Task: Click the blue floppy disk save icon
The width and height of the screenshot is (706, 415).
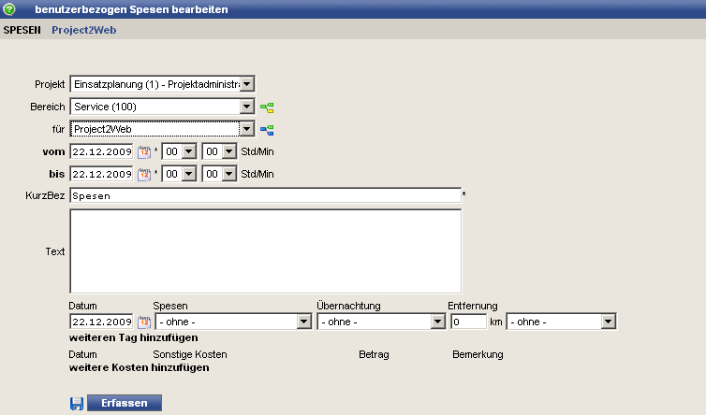Action: 77,403
